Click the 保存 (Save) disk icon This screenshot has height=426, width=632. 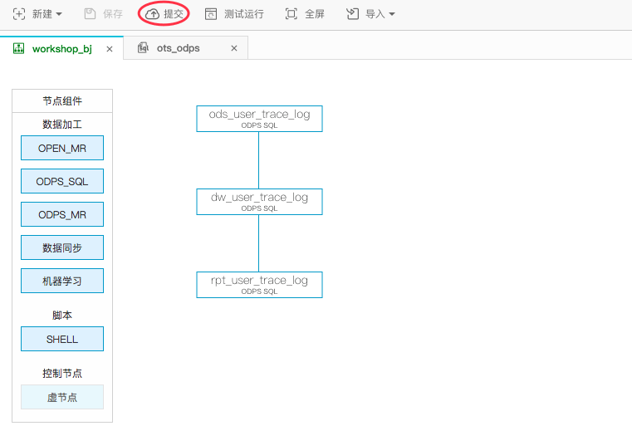pyautogui.click(x=90, y=14)
